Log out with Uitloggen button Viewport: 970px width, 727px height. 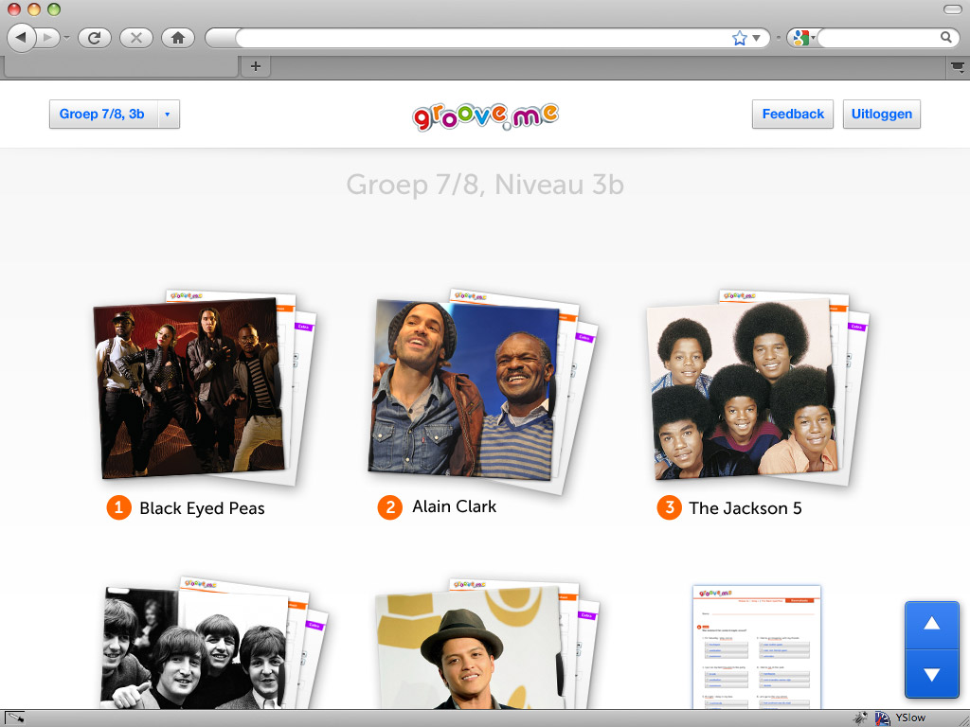coord(882,114)
